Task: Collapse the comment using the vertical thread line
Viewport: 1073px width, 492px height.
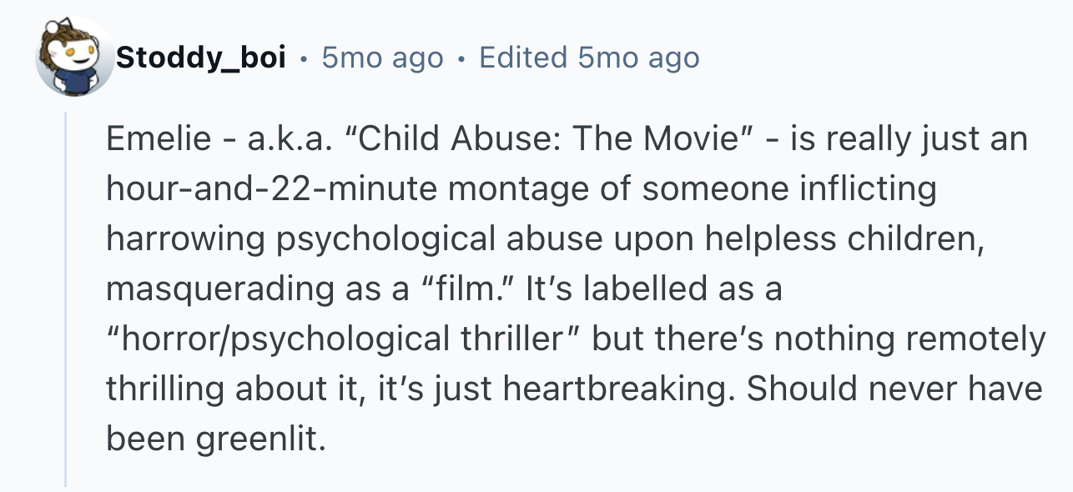Action: tap(66, 299)
